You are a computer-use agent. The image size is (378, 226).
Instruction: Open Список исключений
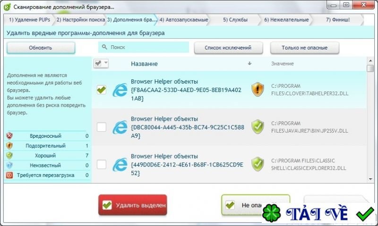point(228,48)
